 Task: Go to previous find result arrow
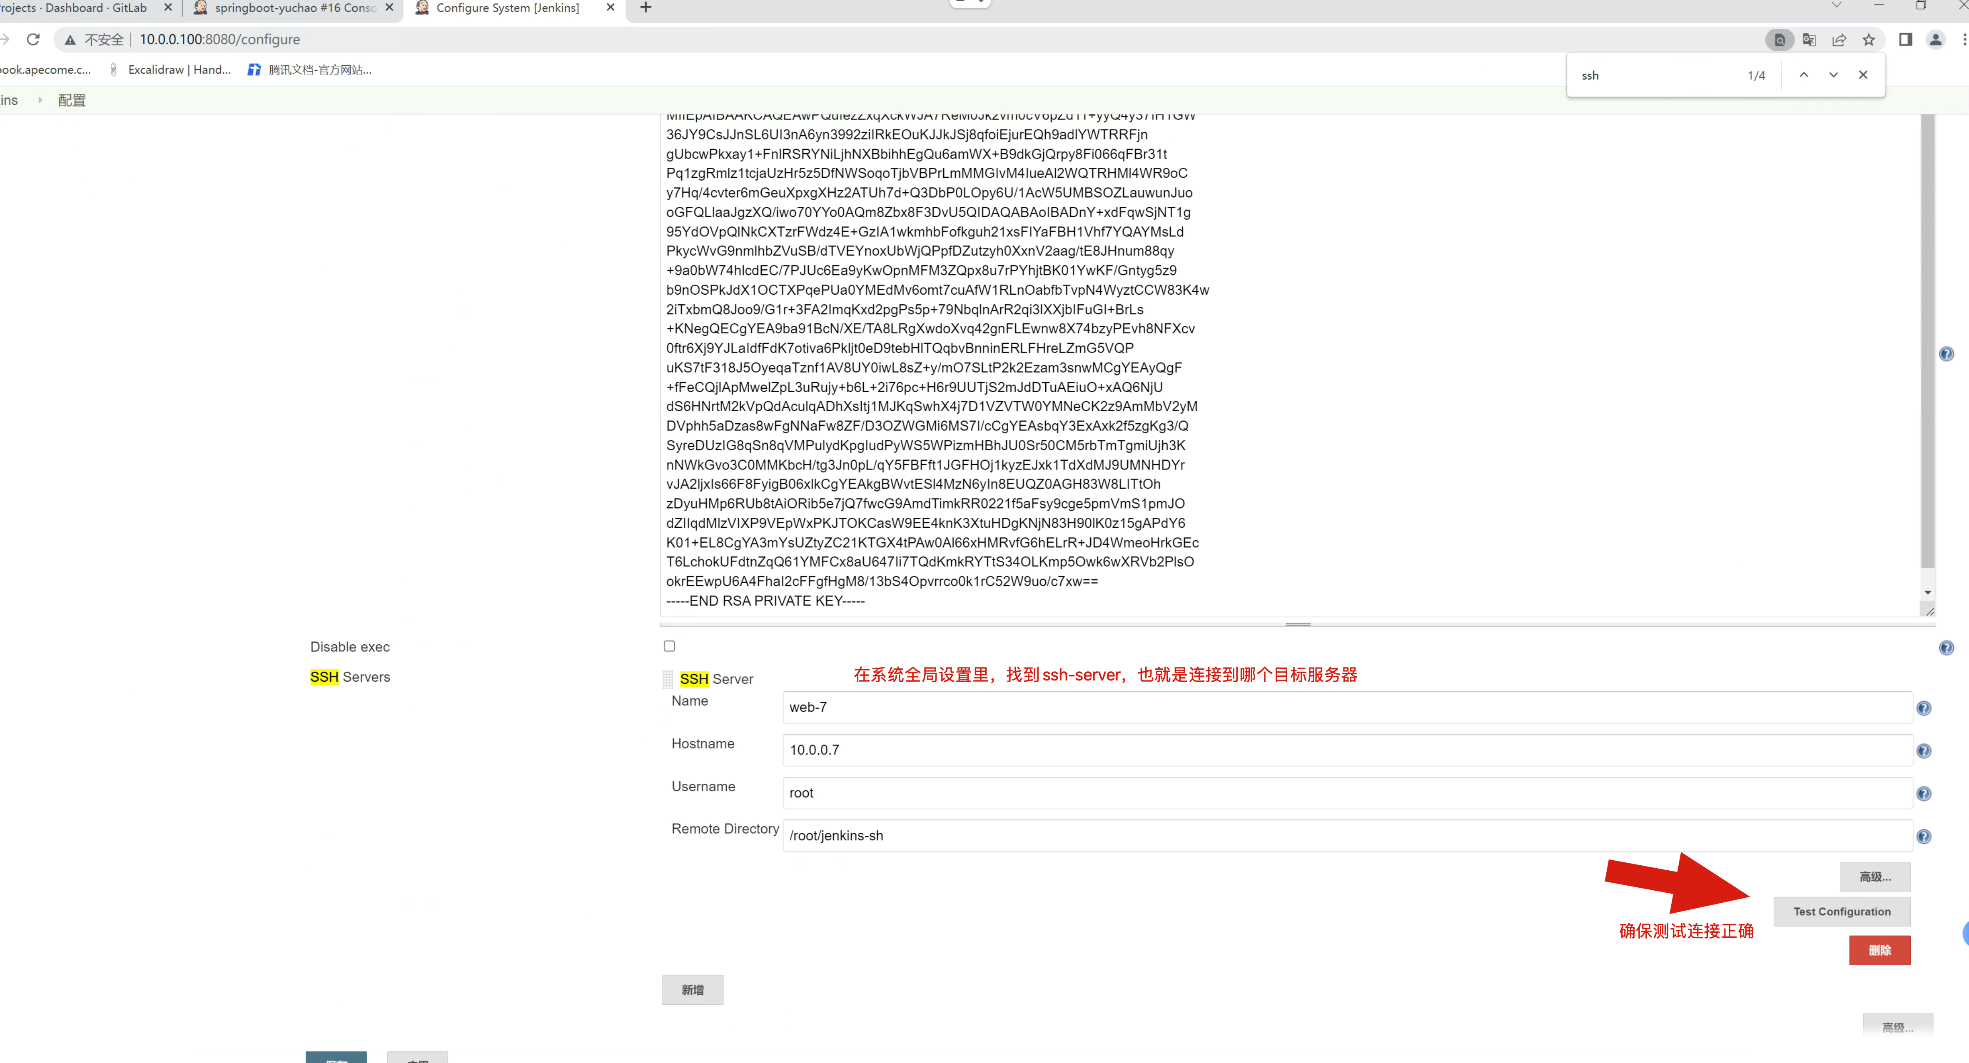click(1803, 75)
